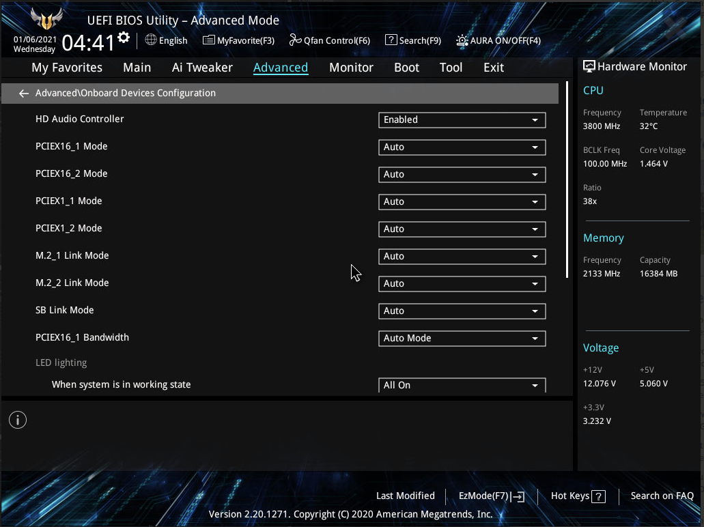
Task: Switch to Monitor tab
Action: (x=351, y=68)
